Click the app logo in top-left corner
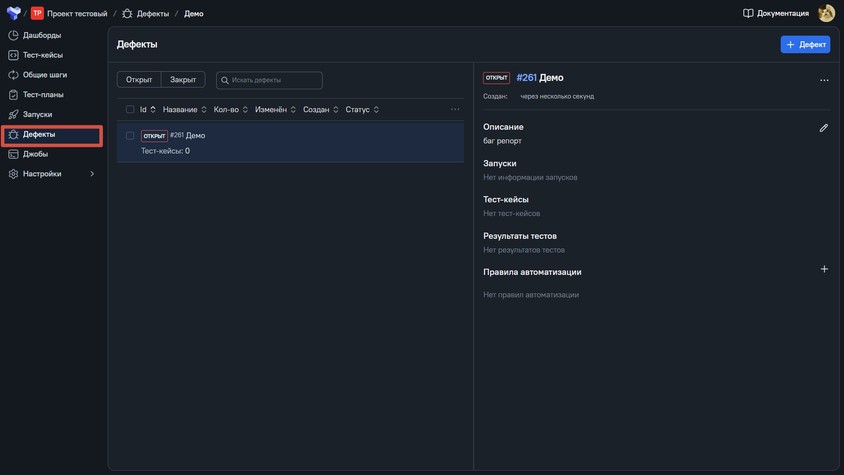 click(14, 13)
